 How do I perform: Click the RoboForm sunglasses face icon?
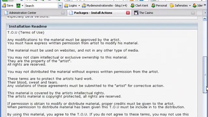click(18, 6)
